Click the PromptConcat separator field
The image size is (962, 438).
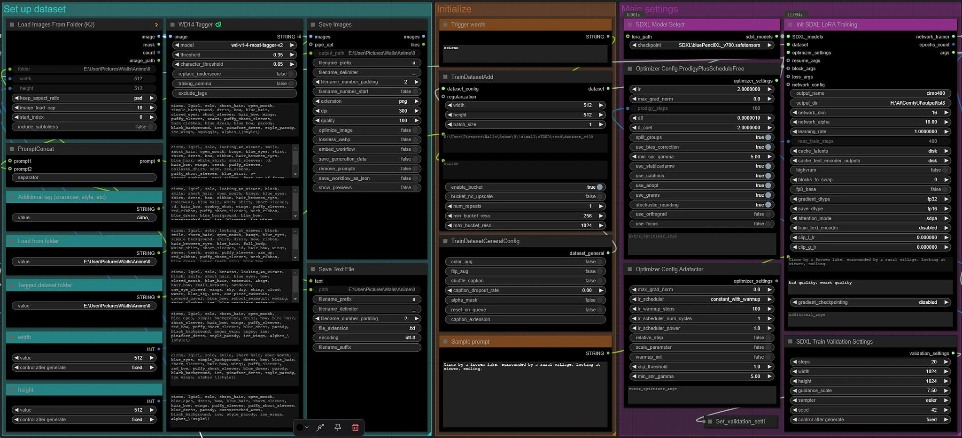pos(84,177)
